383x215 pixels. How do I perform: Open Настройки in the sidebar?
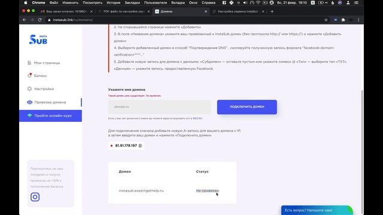[x=44, y=89]
